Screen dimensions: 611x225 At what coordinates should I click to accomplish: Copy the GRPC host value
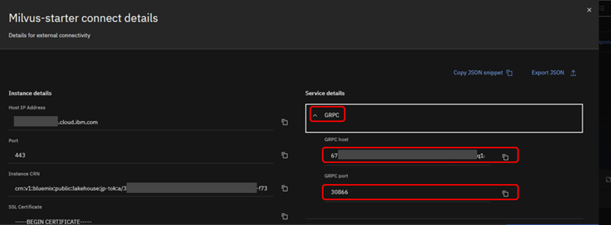505,157
